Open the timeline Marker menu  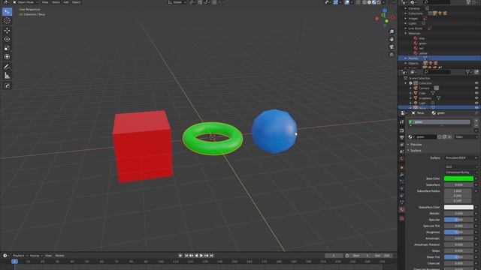(59, 256)
